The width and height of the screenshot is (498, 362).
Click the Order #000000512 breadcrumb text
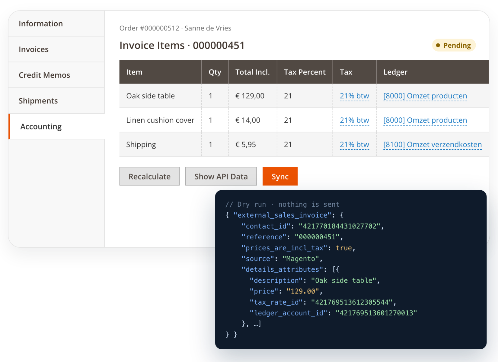tap(149, 28)
